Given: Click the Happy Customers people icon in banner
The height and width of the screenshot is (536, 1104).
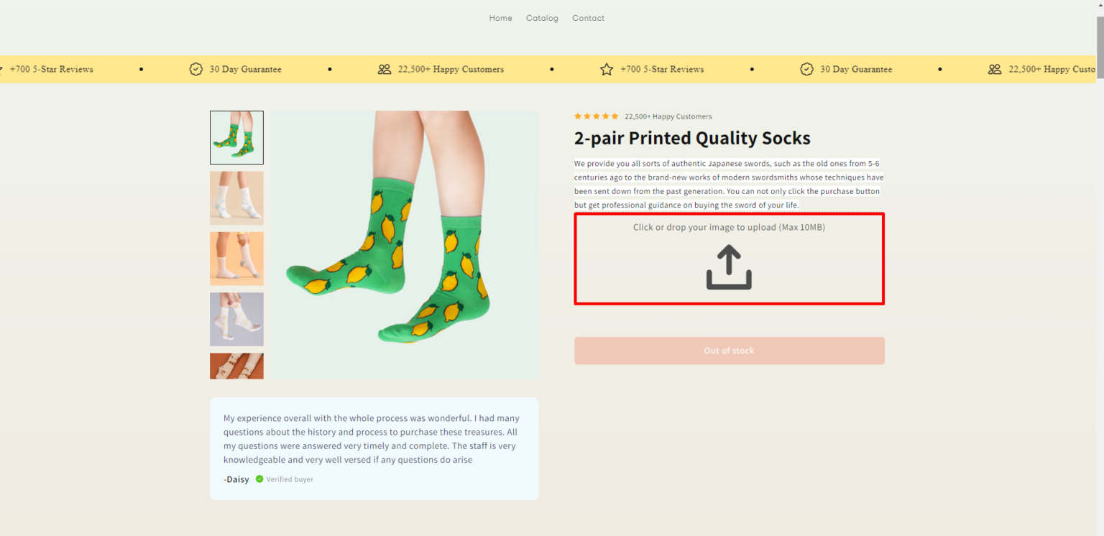Looking at the screenshot, I should [384, 69].
